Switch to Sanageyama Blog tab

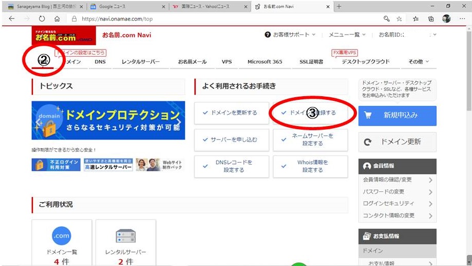pos(45,7)
